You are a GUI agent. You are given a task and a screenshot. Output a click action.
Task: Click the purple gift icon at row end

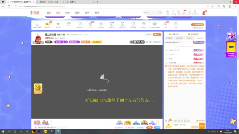point(152,123)
